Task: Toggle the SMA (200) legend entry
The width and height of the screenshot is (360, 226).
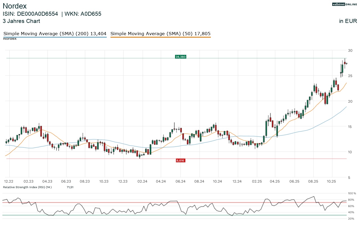Action: click(55, 34)
